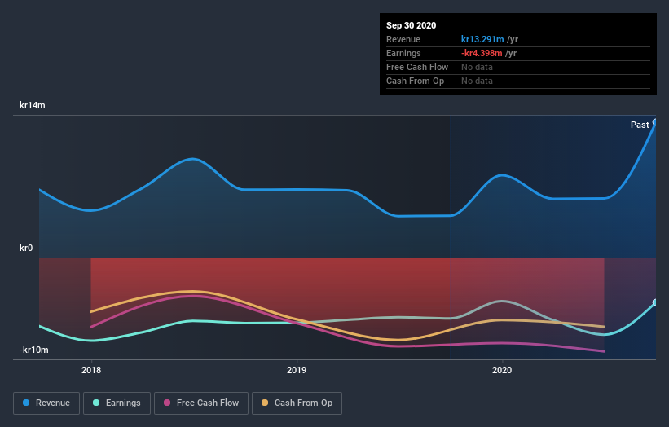The width and height of the screenshot is (669, 427).
Task: Click the -kr10m y-axis label
Action: (x=34, y=350)
